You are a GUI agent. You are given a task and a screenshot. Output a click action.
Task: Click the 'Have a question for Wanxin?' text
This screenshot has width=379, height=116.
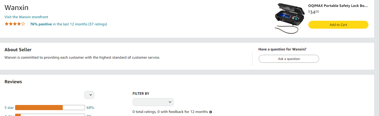282,49
